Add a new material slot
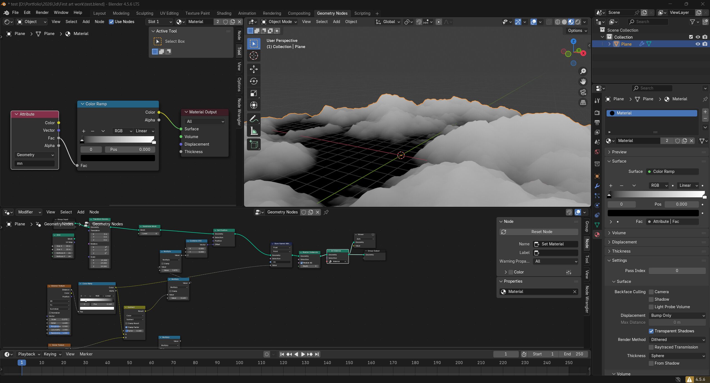710x383 pixels. 705,112
